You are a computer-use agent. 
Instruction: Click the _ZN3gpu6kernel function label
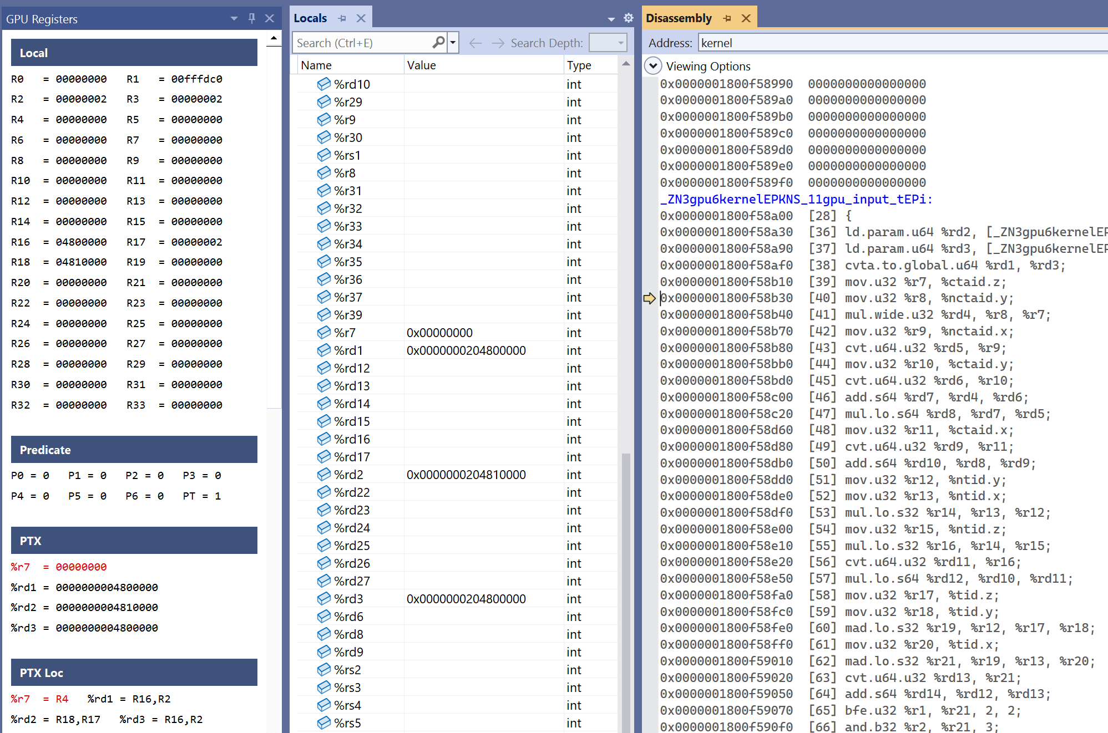796,200
